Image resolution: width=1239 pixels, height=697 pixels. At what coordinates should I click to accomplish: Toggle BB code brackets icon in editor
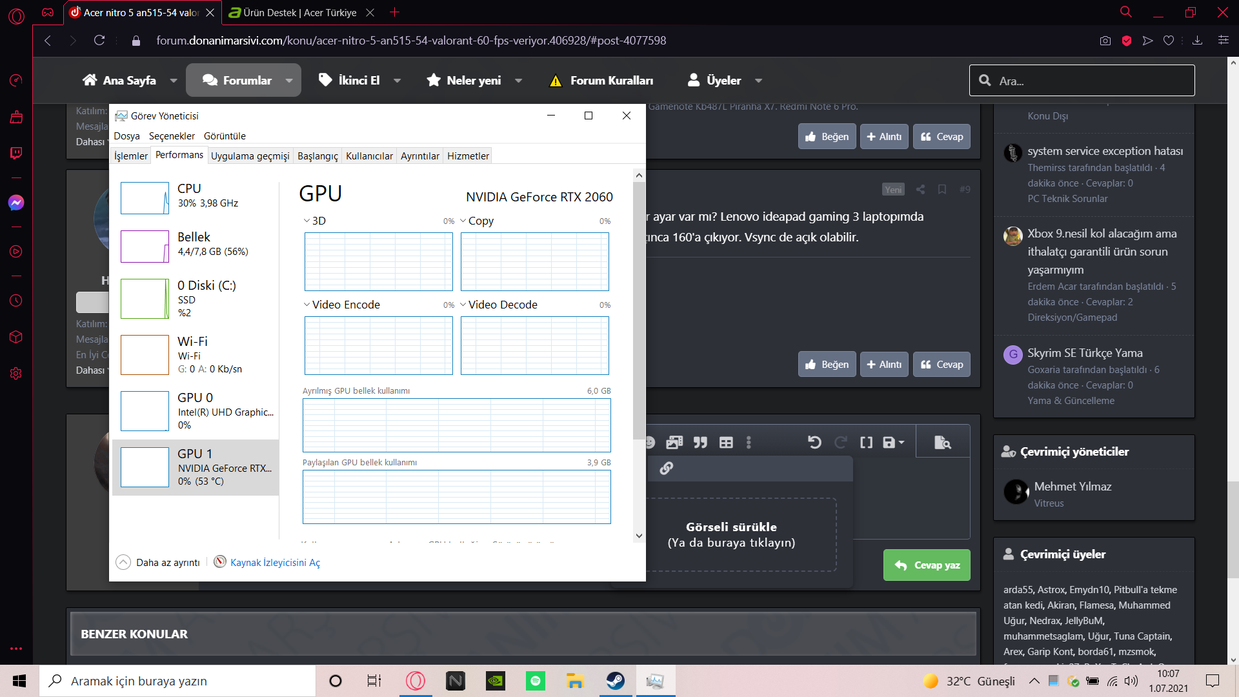coord(866,442)
